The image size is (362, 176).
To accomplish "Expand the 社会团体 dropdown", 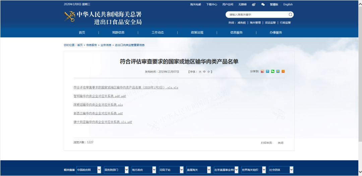I will [281, 170].
